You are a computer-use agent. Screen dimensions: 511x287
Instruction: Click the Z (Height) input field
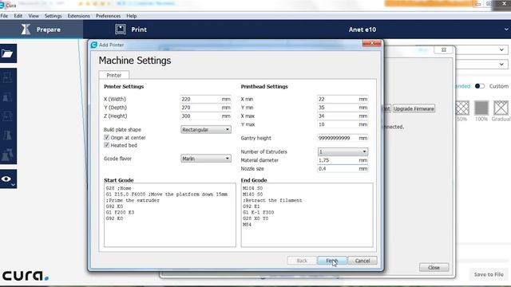pyautogui.click(x=206, y=116)
